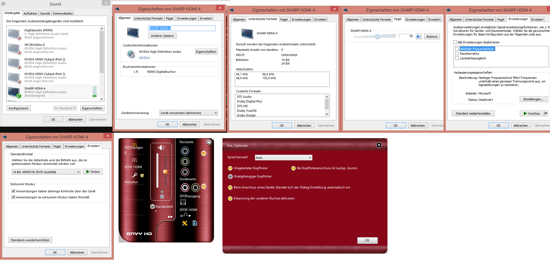Screen dimensions: 550x264
Task: Click the monitor icon next to device name field
Action: click(133, 32)
